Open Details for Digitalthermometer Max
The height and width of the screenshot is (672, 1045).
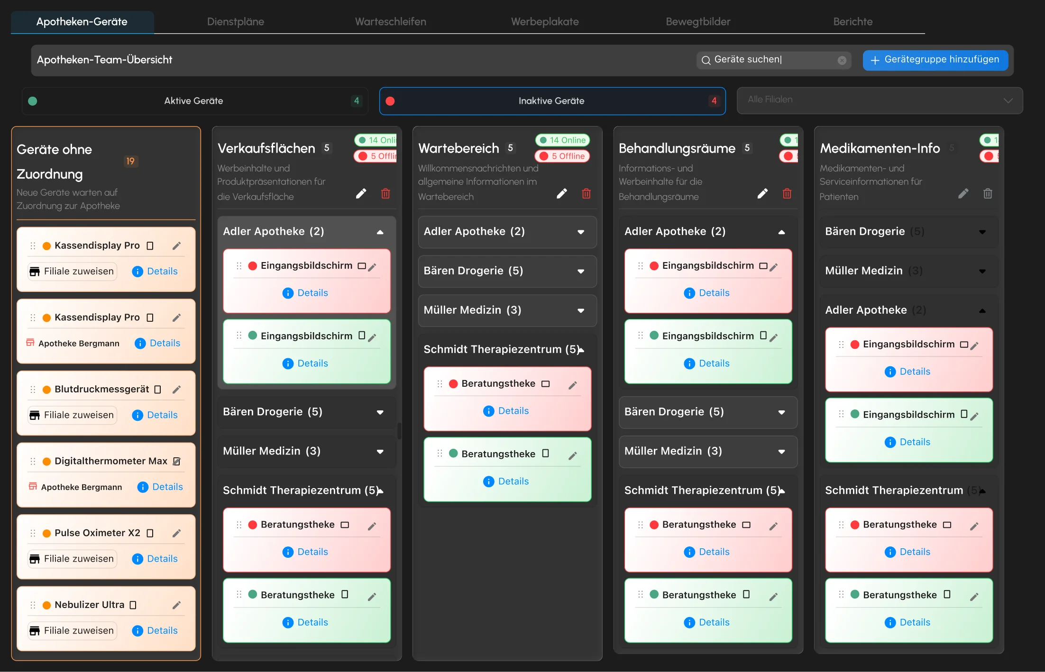160,487
